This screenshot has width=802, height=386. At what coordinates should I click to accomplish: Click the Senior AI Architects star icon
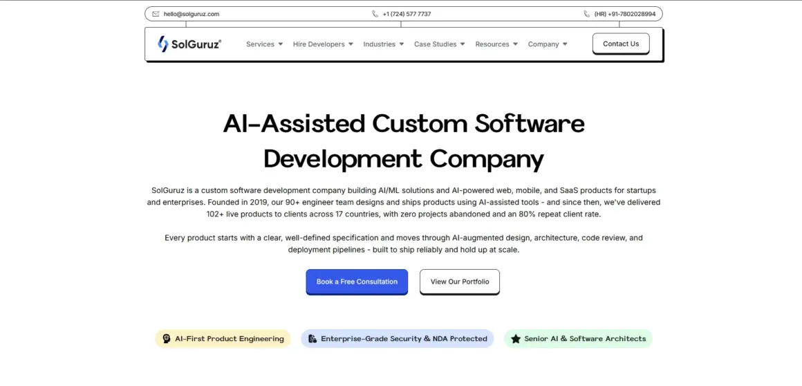pyautogui.click(x=516, y=338)
